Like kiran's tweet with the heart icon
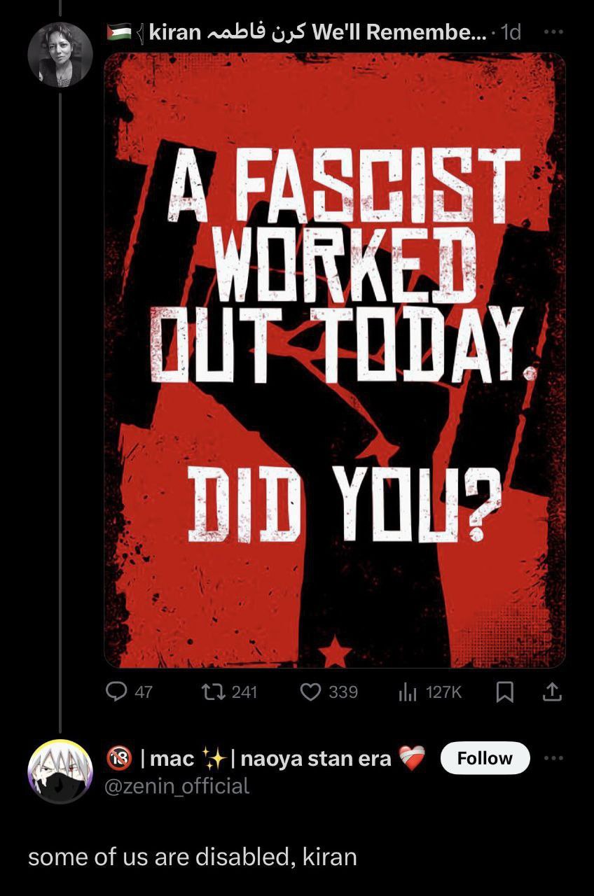The height and width of the screenshot is (896, 594). [310, 692]
